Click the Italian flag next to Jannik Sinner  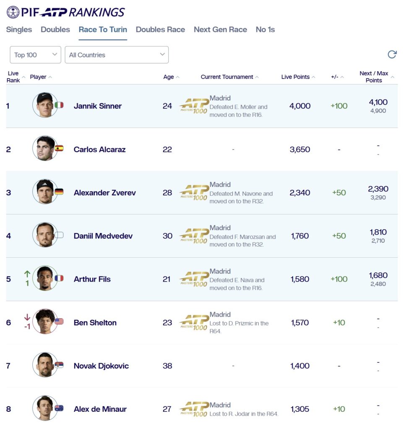pyautogui.click(x=59, y=105)
